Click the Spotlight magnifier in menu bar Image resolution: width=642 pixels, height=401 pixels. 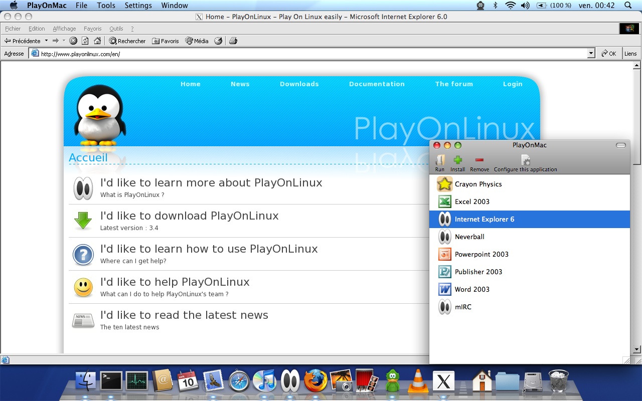pos(628,6)
